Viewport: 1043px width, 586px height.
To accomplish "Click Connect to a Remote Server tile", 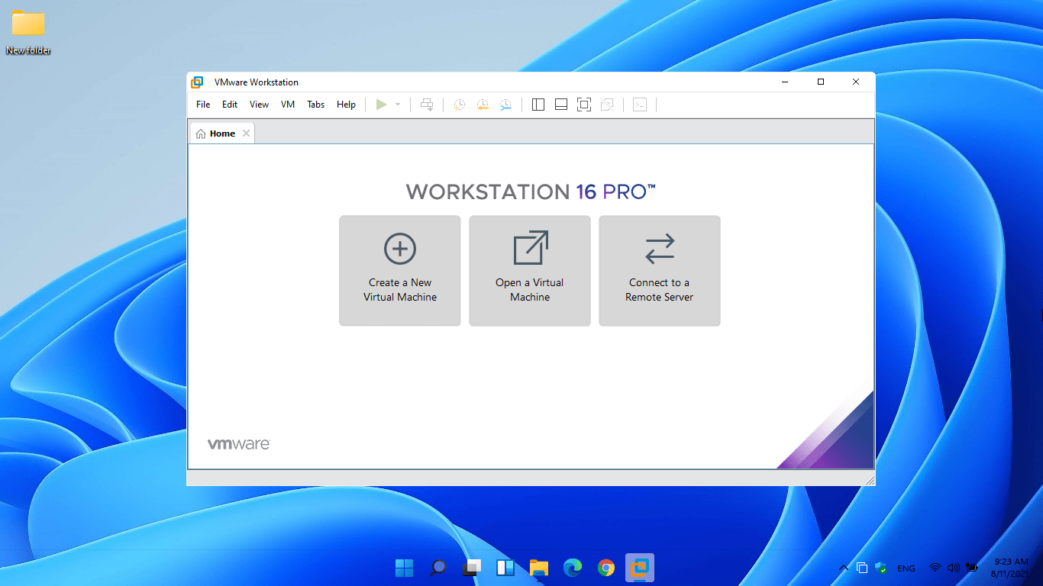I will click(x=660, y=271).
